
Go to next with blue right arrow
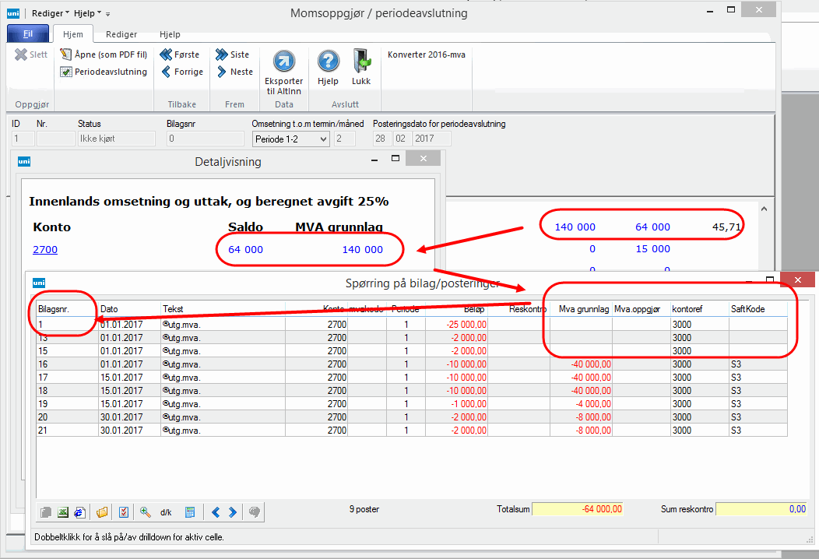point(233,512)
